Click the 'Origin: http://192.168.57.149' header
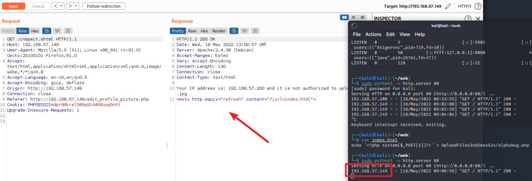Image resolution: width=532 pixels, height=181 pixels. 44,88
